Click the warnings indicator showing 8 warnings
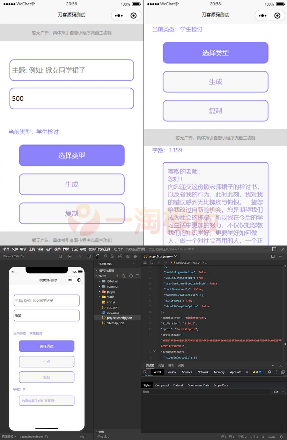Viewport: 287px width, 440px height. click(x=256, y=372)
